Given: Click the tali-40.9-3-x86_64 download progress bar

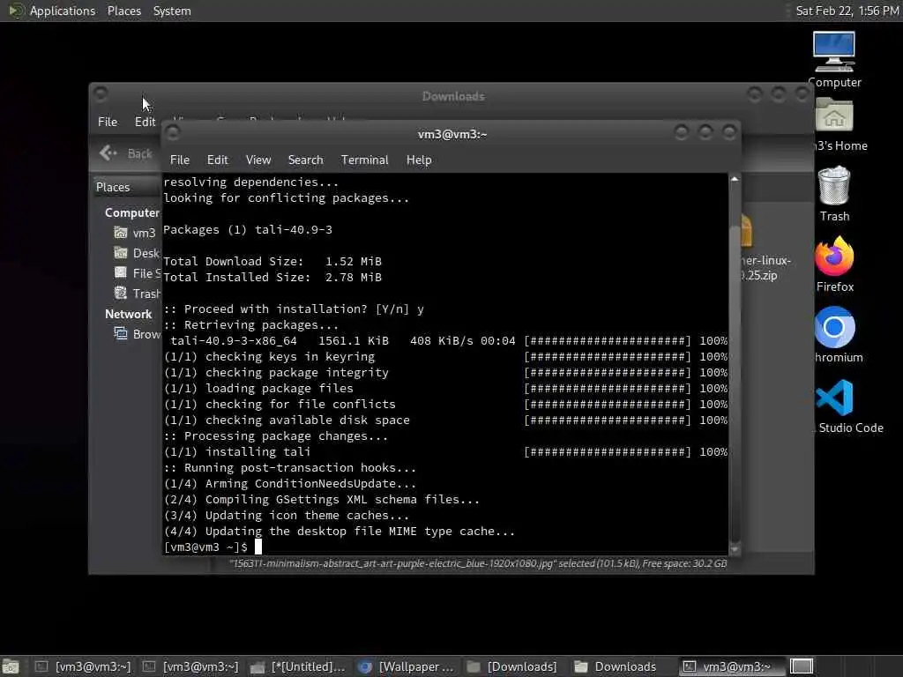Looking at the screenshot, I should click(607, 341).
